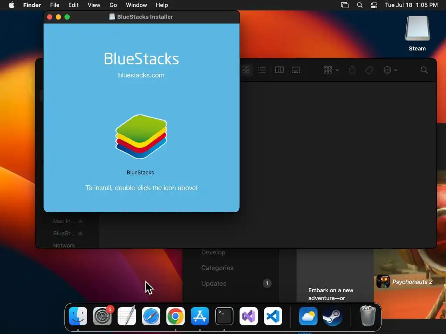Switch Finder window to gallery view
This screenshot has width=446, height=334.
click(296, 70)
